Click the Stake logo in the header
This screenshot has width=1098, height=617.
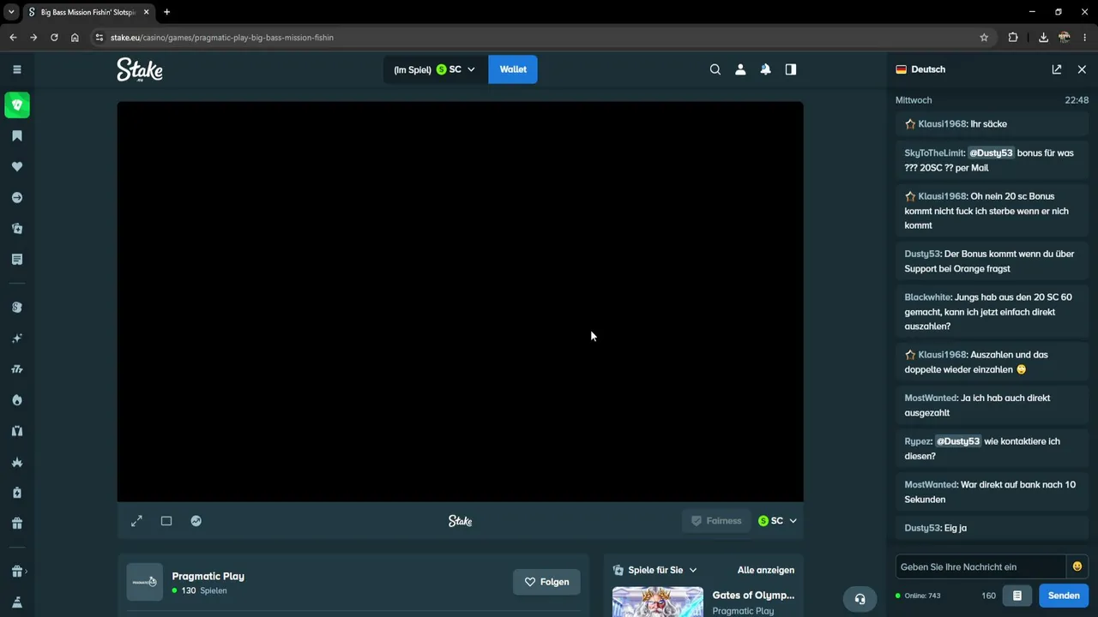coord(140,69)
